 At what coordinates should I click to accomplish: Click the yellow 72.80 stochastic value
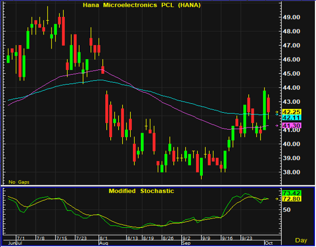pos(292,199)
